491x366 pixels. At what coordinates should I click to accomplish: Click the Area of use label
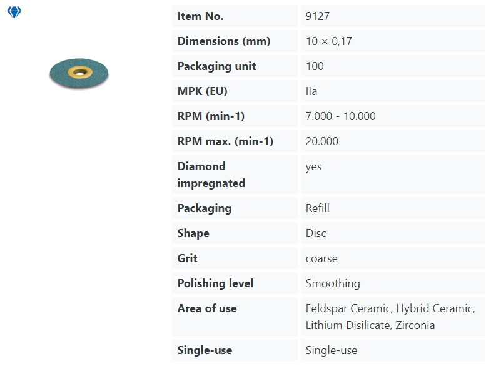click(207, 308)
